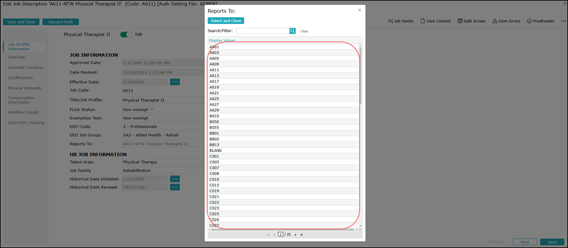Select value B010 in the list
Screen dimensions: 568x248
coord(283,116)
